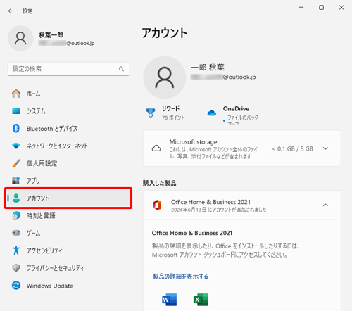Click the OneDrive cloud icon

[212, 113]
